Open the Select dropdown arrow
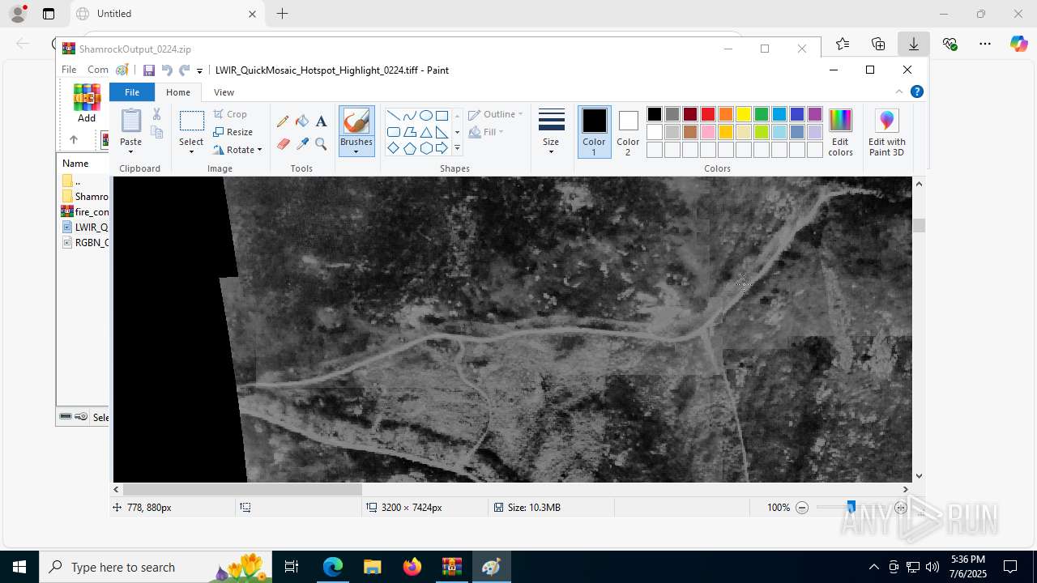This screenshot has height=583, width=1037. [191, 151]
